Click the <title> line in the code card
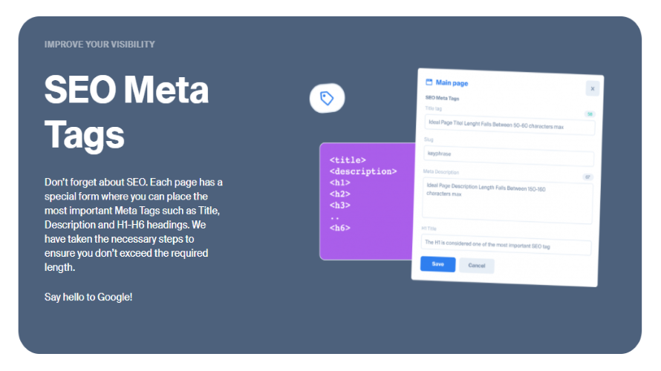661x371 pixels. click(348, 160)
